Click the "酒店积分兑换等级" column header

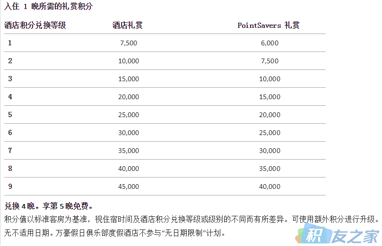pyautogui.click(x=35, y=25)
